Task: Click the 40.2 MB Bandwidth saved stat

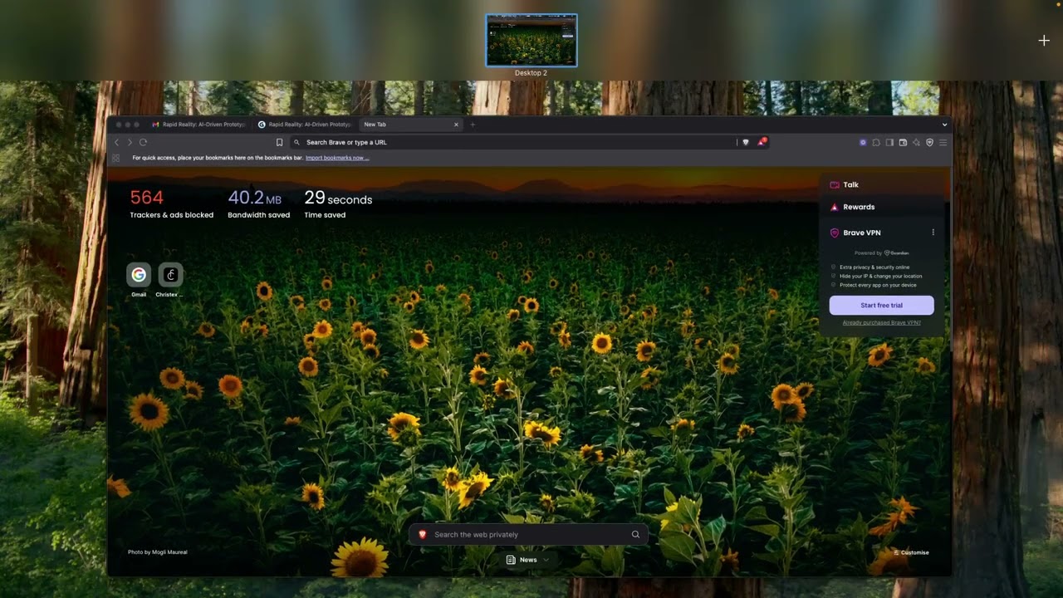Action: [x=259, y=205]
